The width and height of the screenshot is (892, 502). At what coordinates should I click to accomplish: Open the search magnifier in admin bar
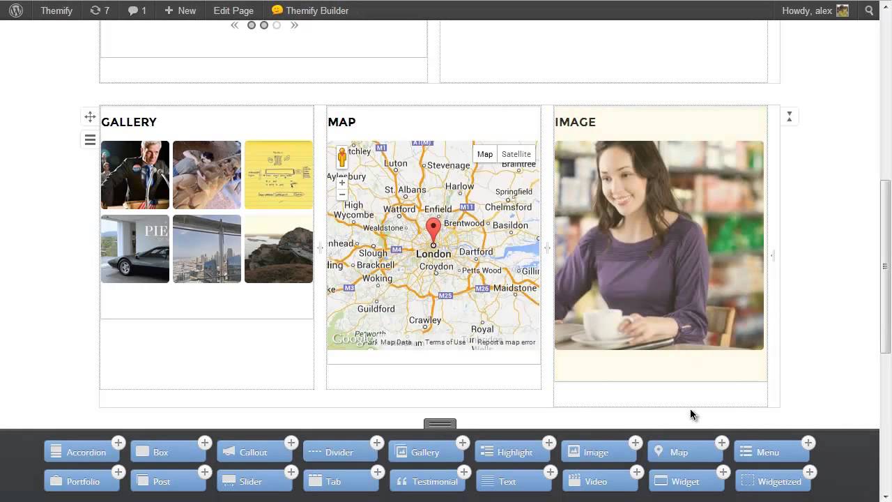point(869,10)
